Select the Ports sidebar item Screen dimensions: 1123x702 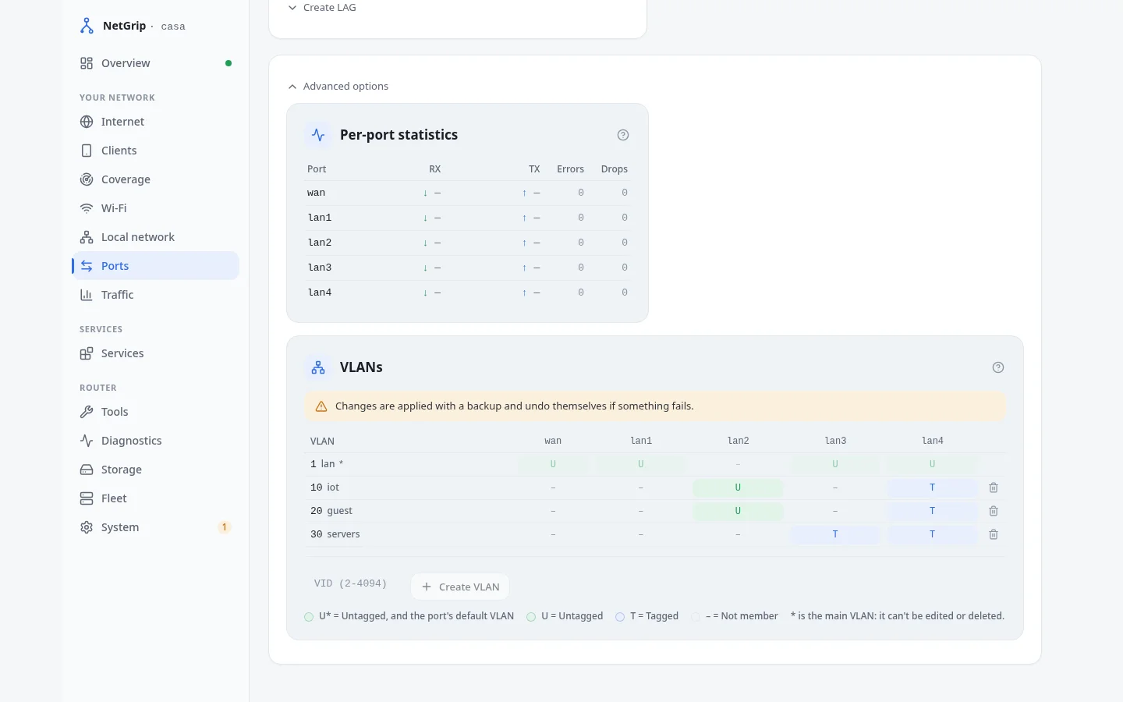tap(155, 266)
